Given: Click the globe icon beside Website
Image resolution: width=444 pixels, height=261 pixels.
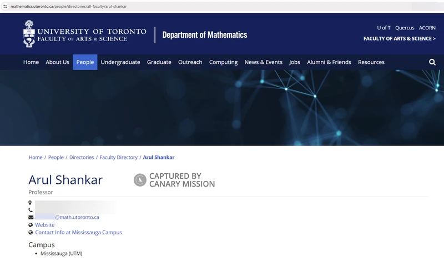Looking at the screenshot, I should [31, 225].
